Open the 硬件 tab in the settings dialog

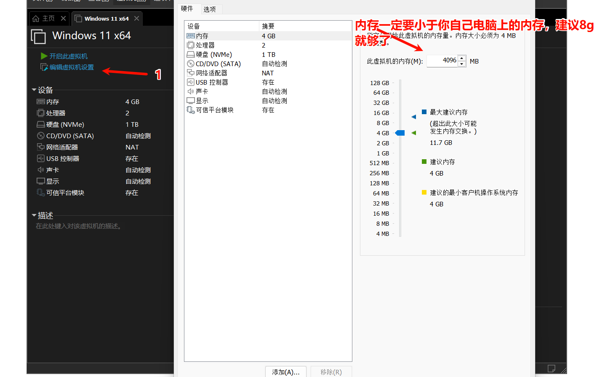(x=187, y=8)
